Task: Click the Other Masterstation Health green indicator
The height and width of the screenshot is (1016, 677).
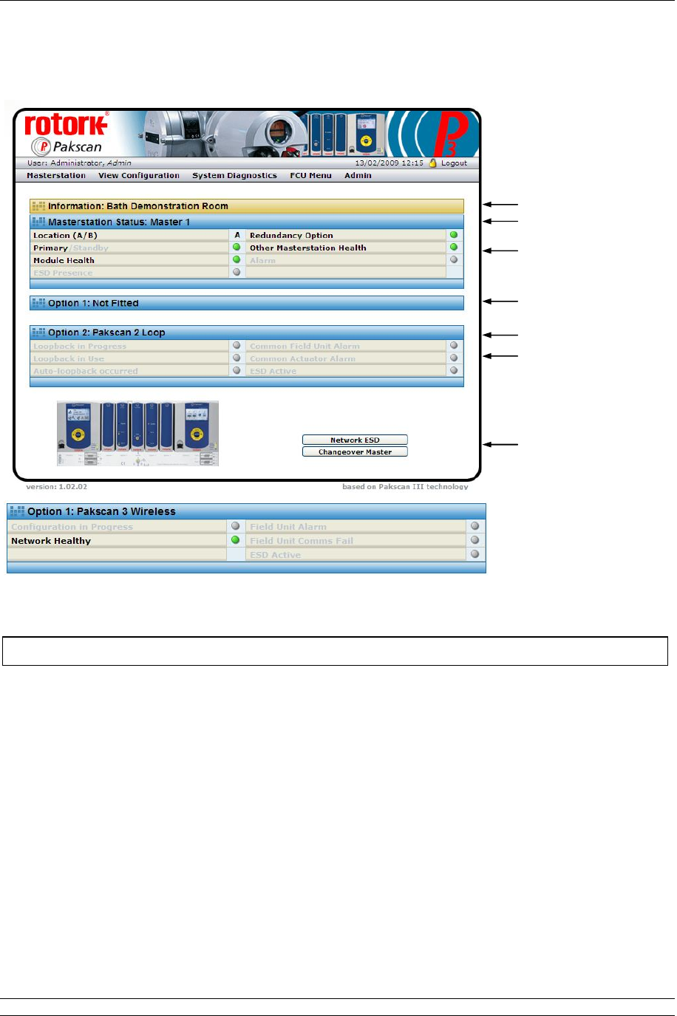Action: [x=454, y=248]
